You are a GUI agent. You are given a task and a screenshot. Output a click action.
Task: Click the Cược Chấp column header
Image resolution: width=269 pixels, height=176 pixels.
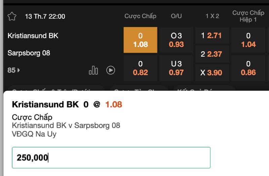[140, 16]
